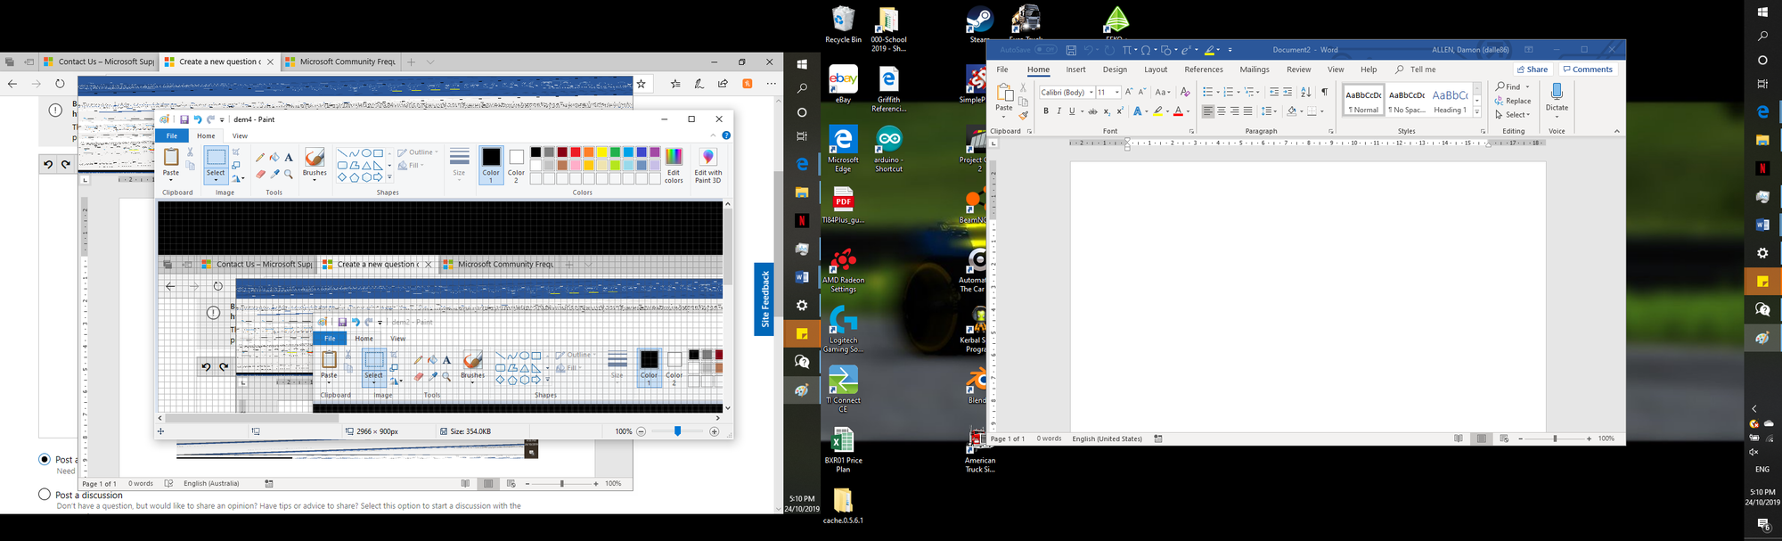Click Save in Paint quick access toolbar
Viewport: 1782px width, 541px height.
coord(184,119)
